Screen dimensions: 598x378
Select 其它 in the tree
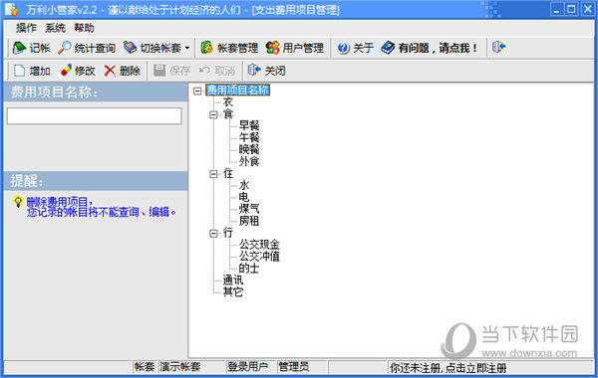(x=233, y=291)
